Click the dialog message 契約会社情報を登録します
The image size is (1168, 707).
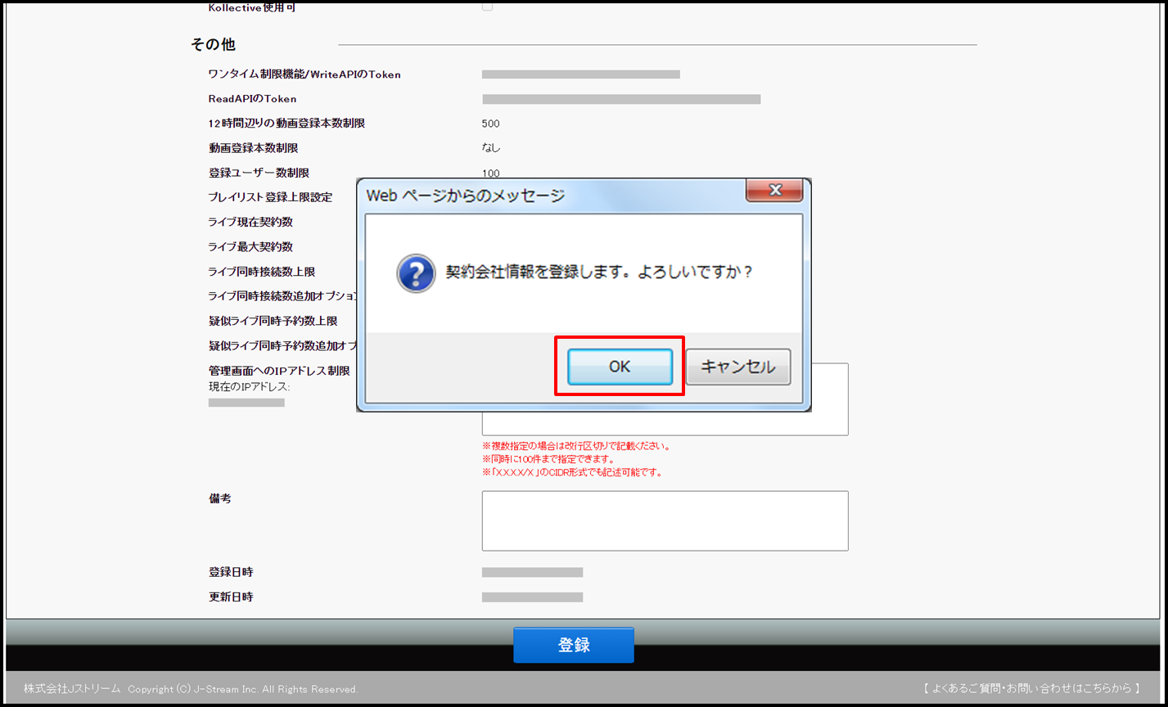tap(598, 272)
